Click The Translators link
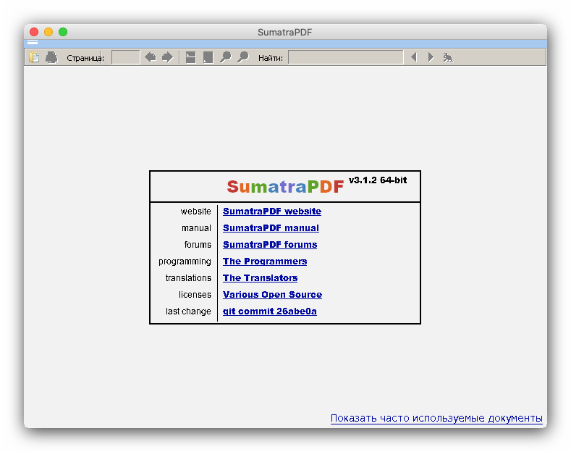The height and width of the screenshot is (452, 571). point(260,278)
